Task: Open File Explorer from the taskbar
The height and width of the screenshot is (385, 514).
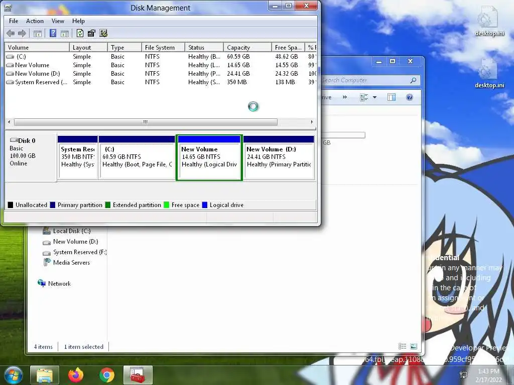Action: pyautogui.click(x=45, y=375)
